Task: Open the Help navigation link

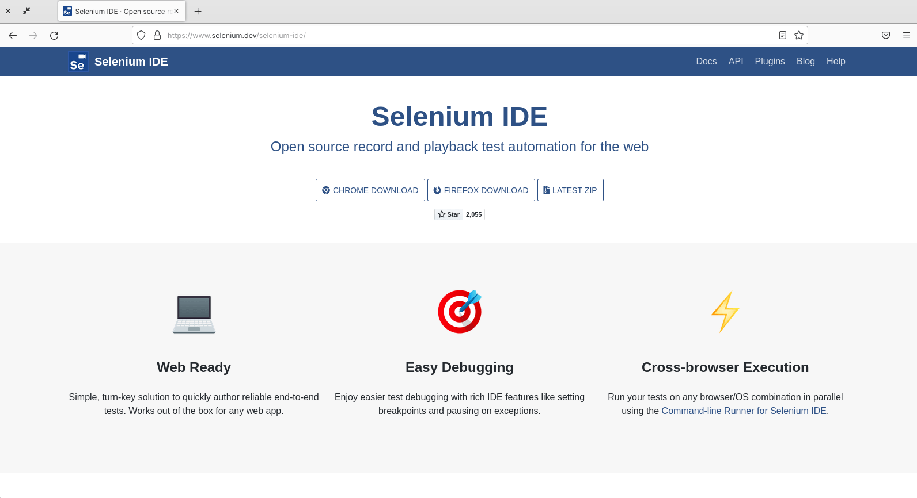Action: coord(836,62)
